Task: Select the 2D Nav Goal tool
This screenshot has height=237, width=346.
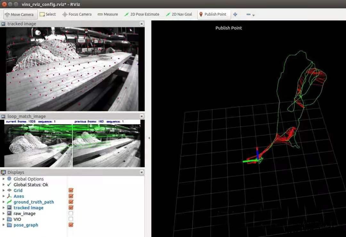Action: click(x=179, y=14)
